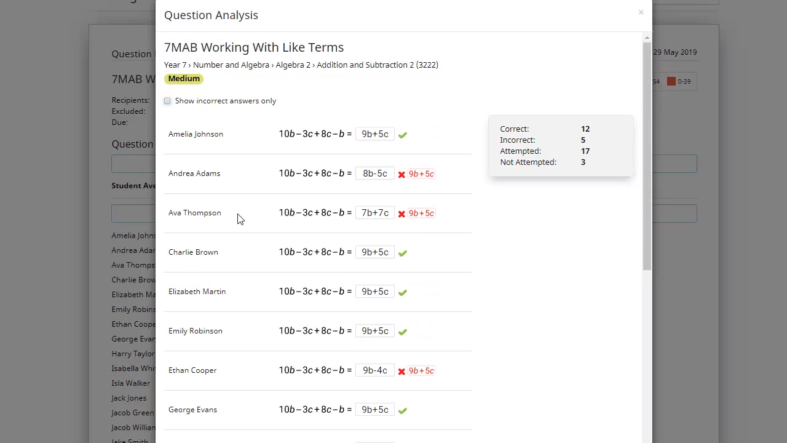
Task: Click the Ava Thompson student name
Action: pyautogui.click(x=194, y=213)
